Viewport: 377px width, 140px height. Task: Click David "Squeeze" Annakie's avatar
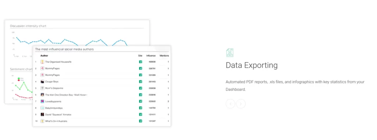pos(42,115)
